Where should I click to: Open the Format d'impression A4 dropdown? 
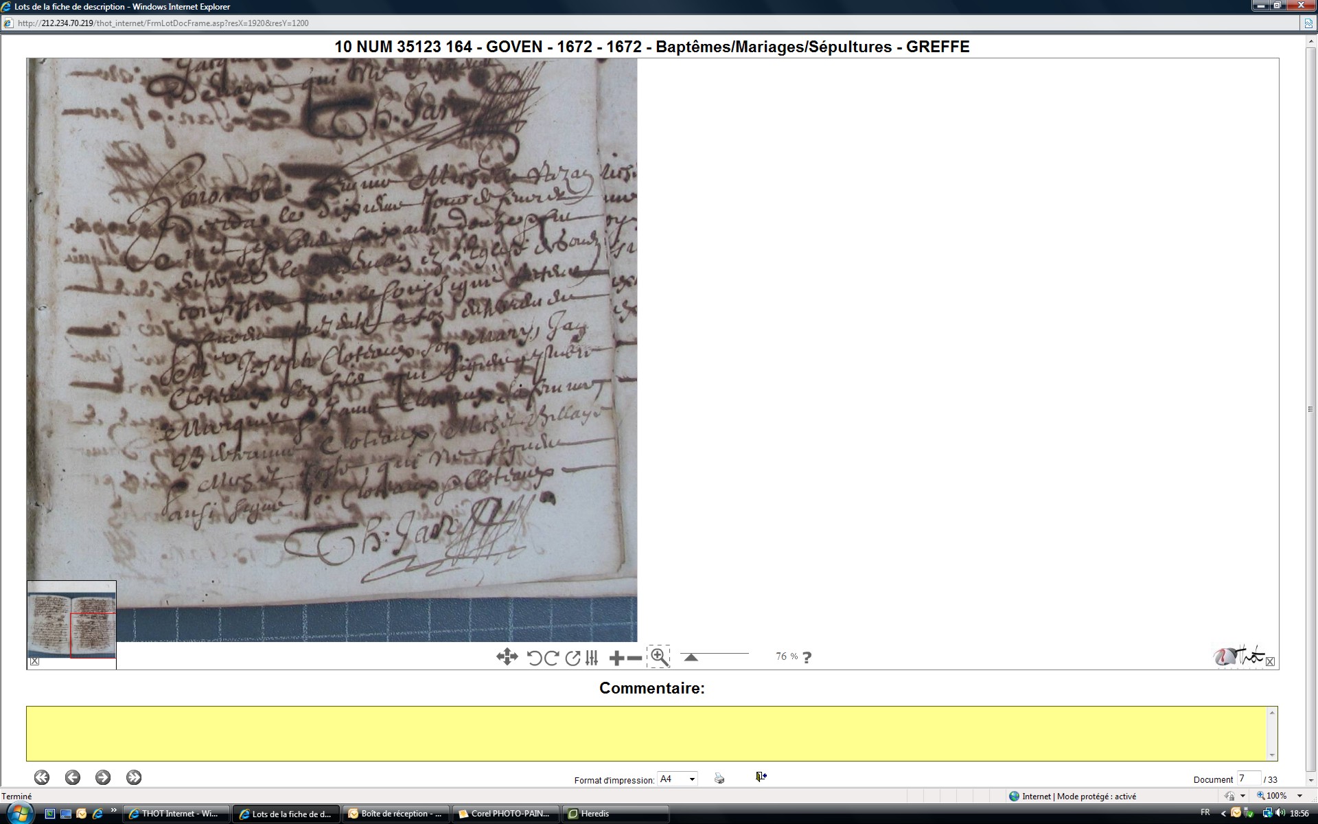pos(691,779)
